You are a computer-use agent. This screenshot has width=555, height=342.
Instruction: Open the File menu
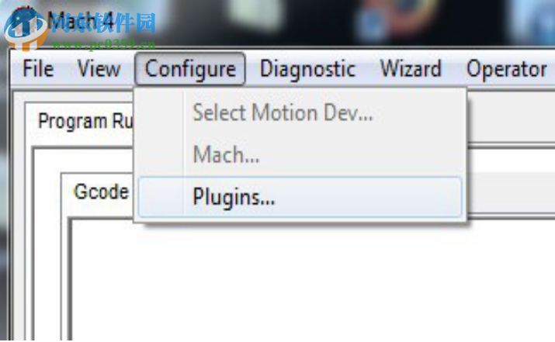38,68
